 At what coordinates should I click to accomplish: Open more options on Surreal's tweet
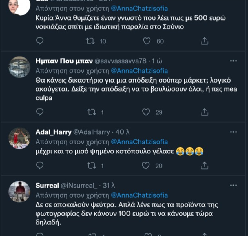(233, 185)
